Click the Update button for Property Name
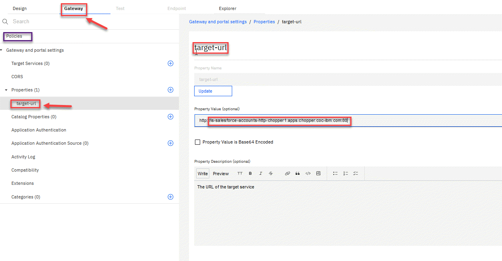 [213, 91]
